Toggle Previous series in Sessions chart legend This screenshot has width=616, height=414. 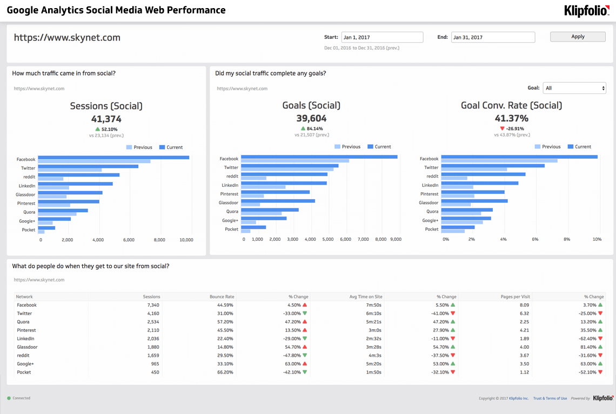point(139,147)
